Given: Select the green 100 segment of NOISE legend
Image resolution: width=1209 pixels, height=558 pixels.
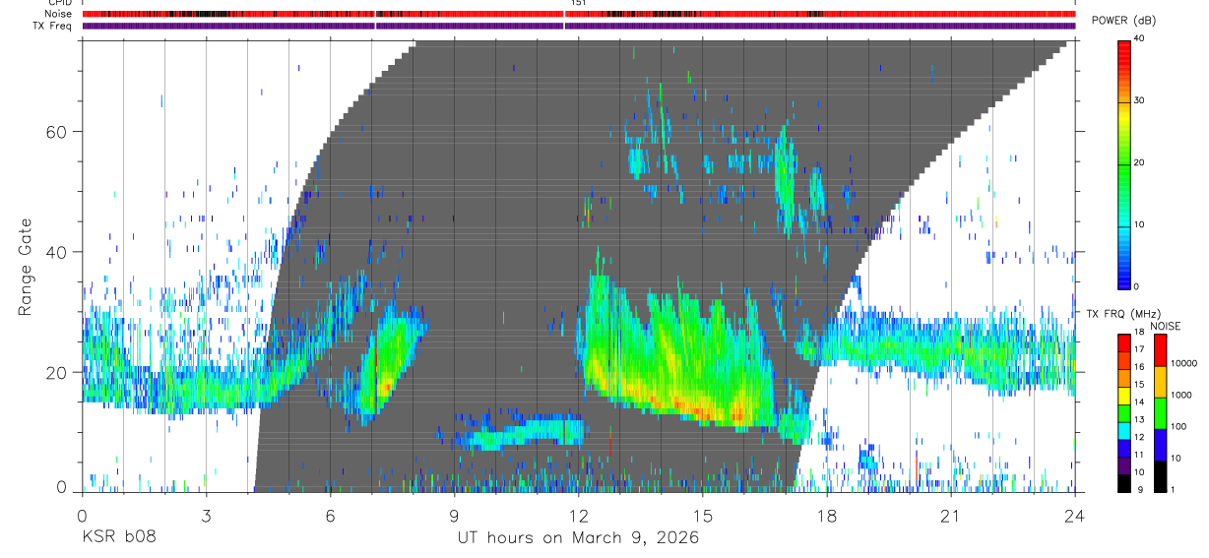Looking at the screenshot, I should point(1159,413).
